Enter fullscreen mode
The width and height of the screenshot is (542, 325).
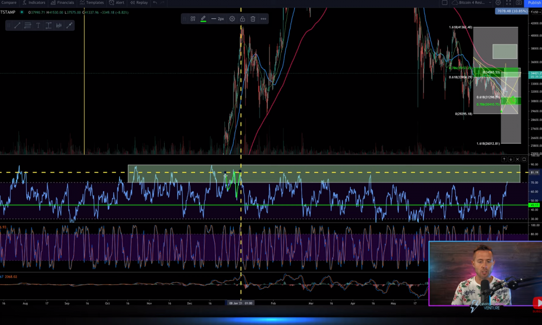pos(508,2)
